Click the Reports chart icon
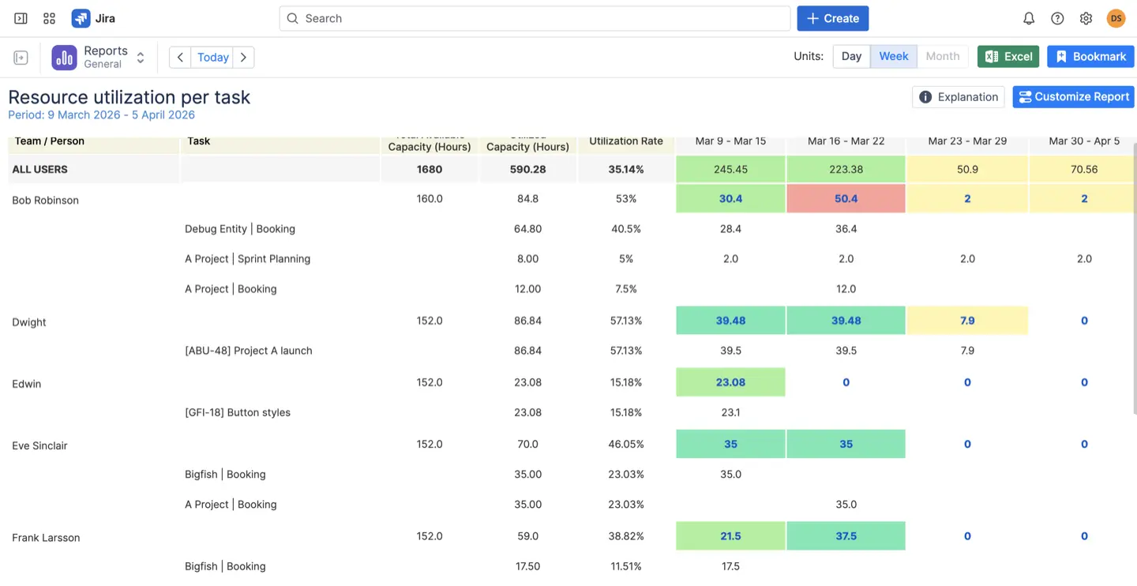 (63, 57)
